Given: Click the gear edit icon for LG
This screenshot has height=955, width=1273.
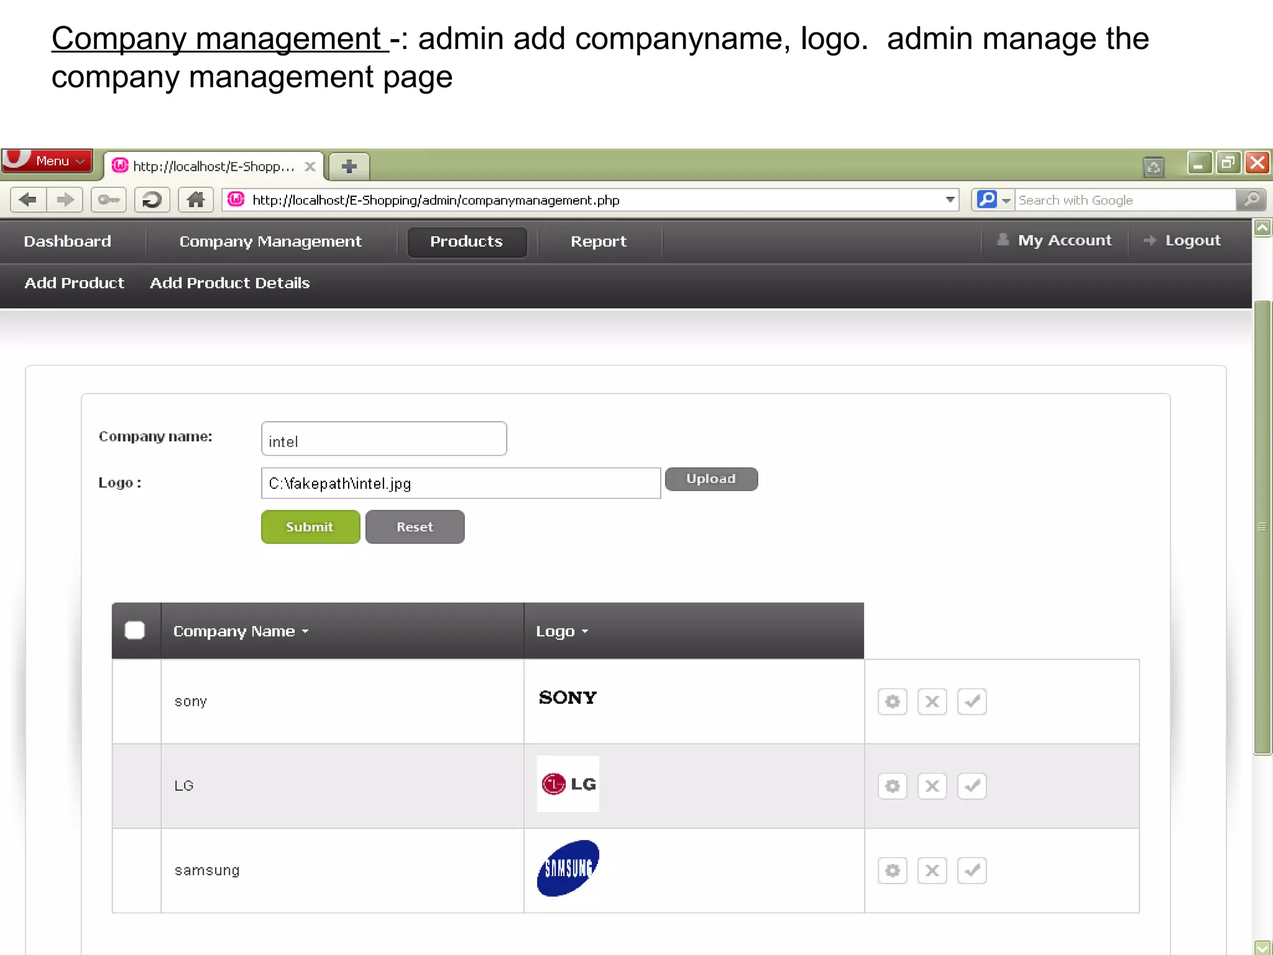Looking at the screenshot, I should click(893, 787).
